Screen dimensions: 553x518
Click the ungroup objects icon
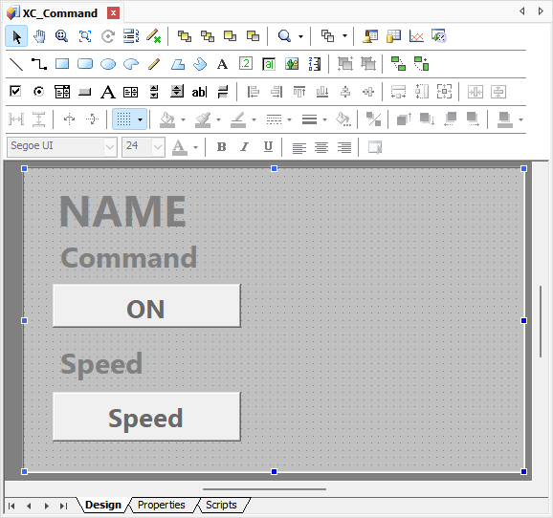368,64
